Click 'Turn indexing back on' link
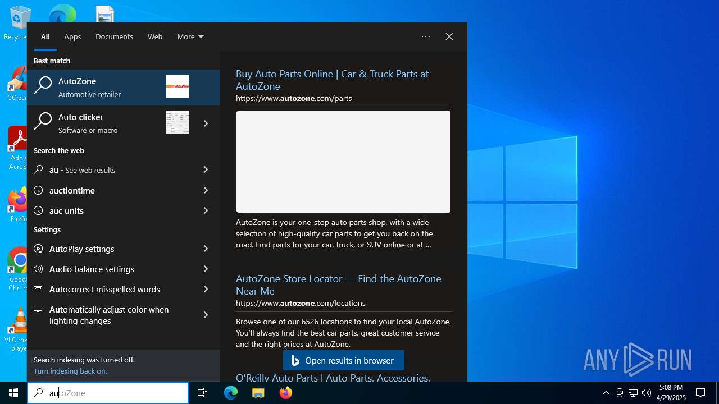The height and width of the screenshot is (404, 719). (70, 371)
